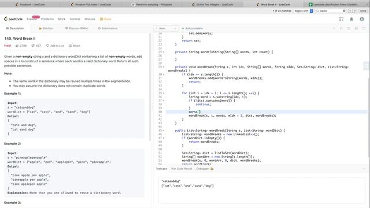Open the notifications bell
370x208 pixels.
coord(351,19)
